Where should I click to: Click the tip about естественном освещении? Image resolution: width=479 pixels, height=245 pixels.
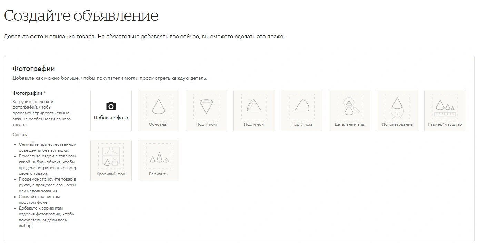click(x=48, y=147)
